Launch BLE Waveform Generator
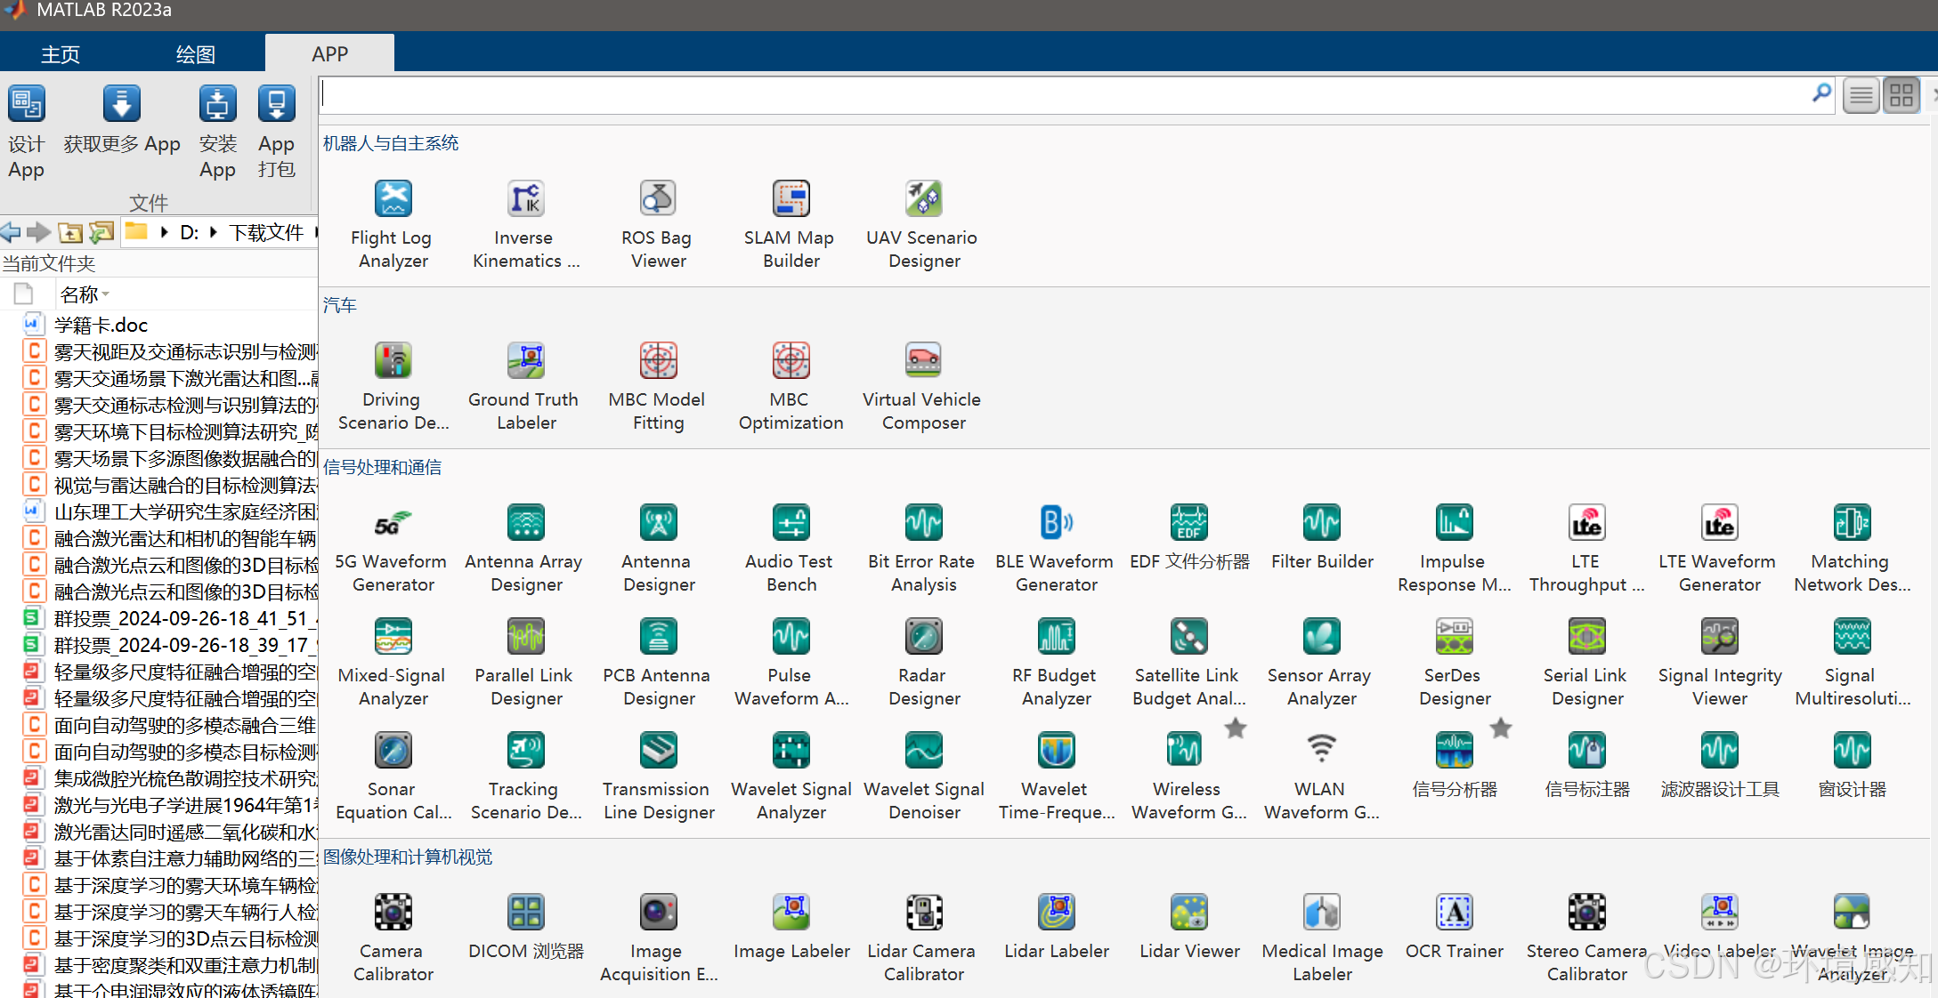 [x=1056, y=547]
